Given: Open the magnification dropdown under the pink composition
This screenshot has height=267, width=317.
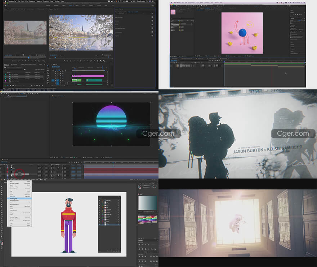Looking at the screenshot, I should (x=202, y=56).
